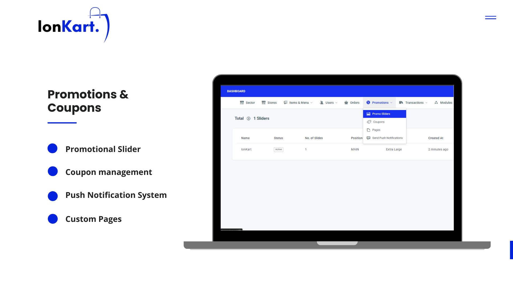Expand the Transactions dropdown
513x288 pixels.
coord(414,102)
